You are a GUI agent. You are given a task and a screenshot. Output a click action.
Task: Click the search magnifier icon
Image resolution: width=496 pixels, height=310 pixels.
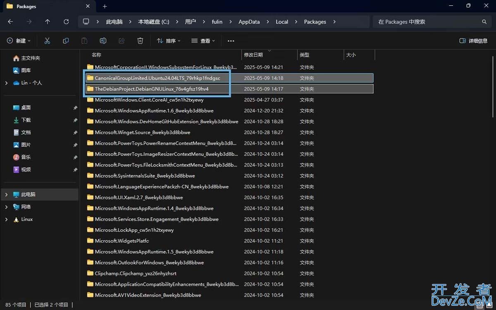pos(484,21)
